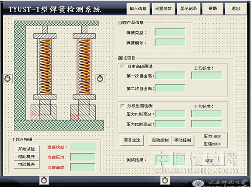Click the left spring in the diagram
This screenshot has width=251, height=187.
45,67
